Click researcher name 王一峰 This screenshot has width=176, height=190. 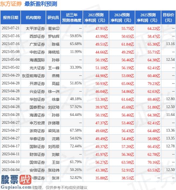click(x=54, y=68)
